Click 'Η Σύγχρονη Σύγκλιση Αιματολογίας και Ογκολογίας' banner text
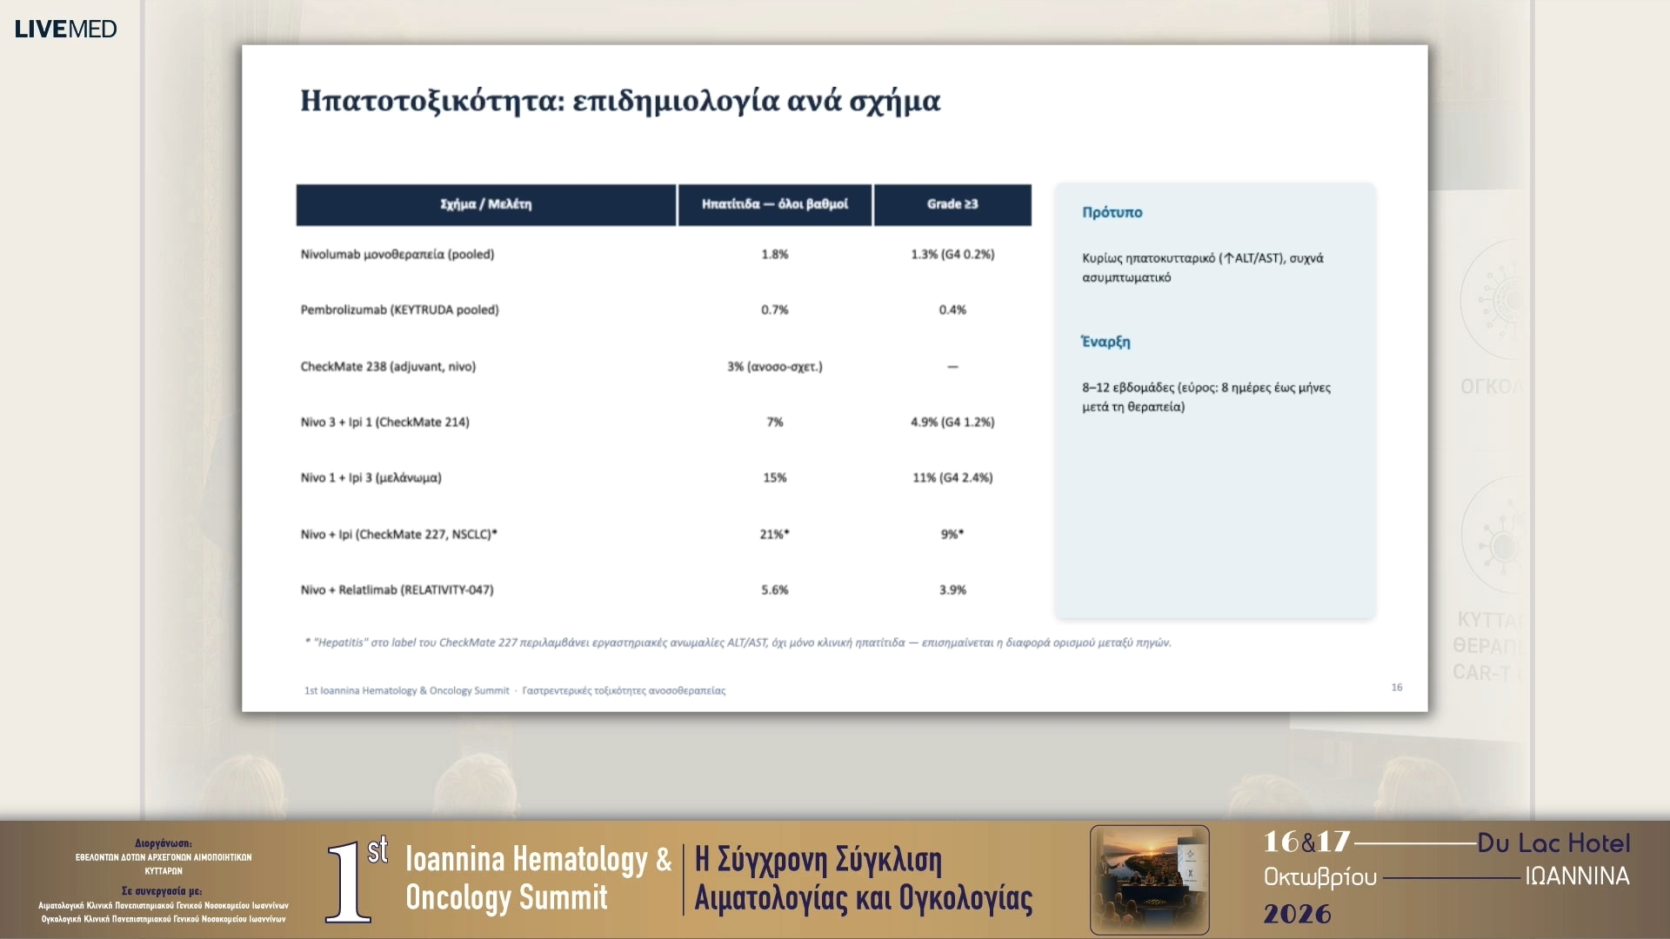The image size is (1670, 939). click(x=863, y=879)
